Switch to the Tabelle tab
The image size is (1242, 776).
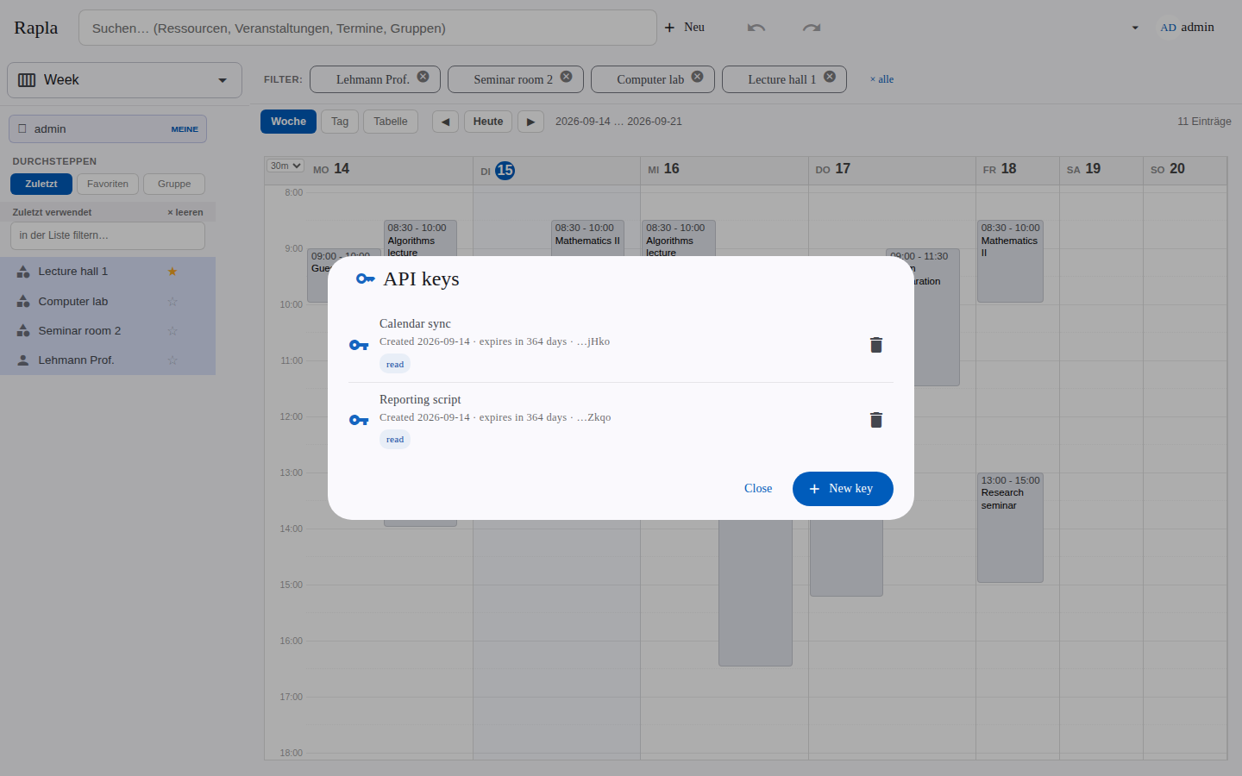click(x=391, y=122)
